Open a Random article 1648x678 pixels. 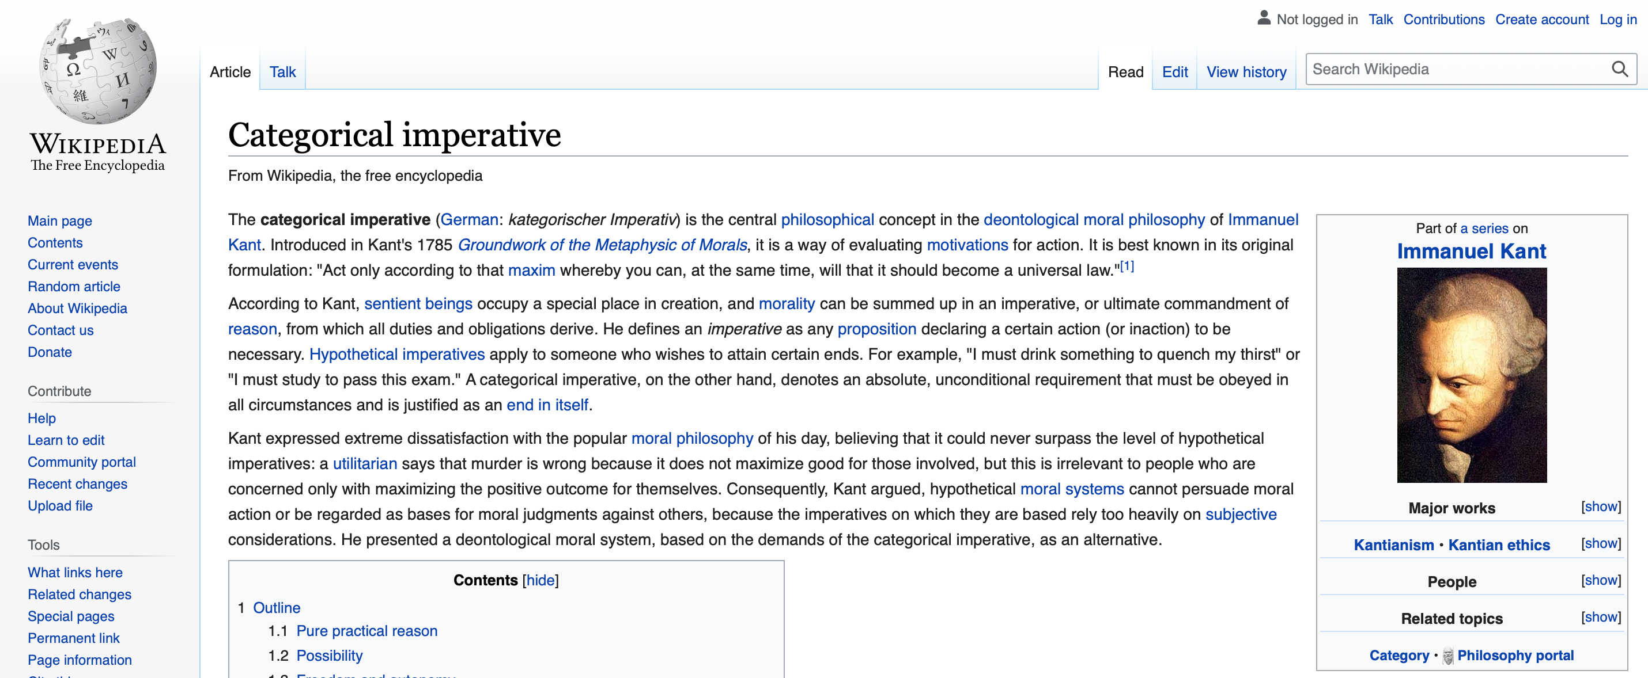[x=74, y=286]
